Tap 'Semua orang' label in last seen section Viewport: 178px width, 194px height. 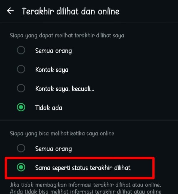pos(53,51)
